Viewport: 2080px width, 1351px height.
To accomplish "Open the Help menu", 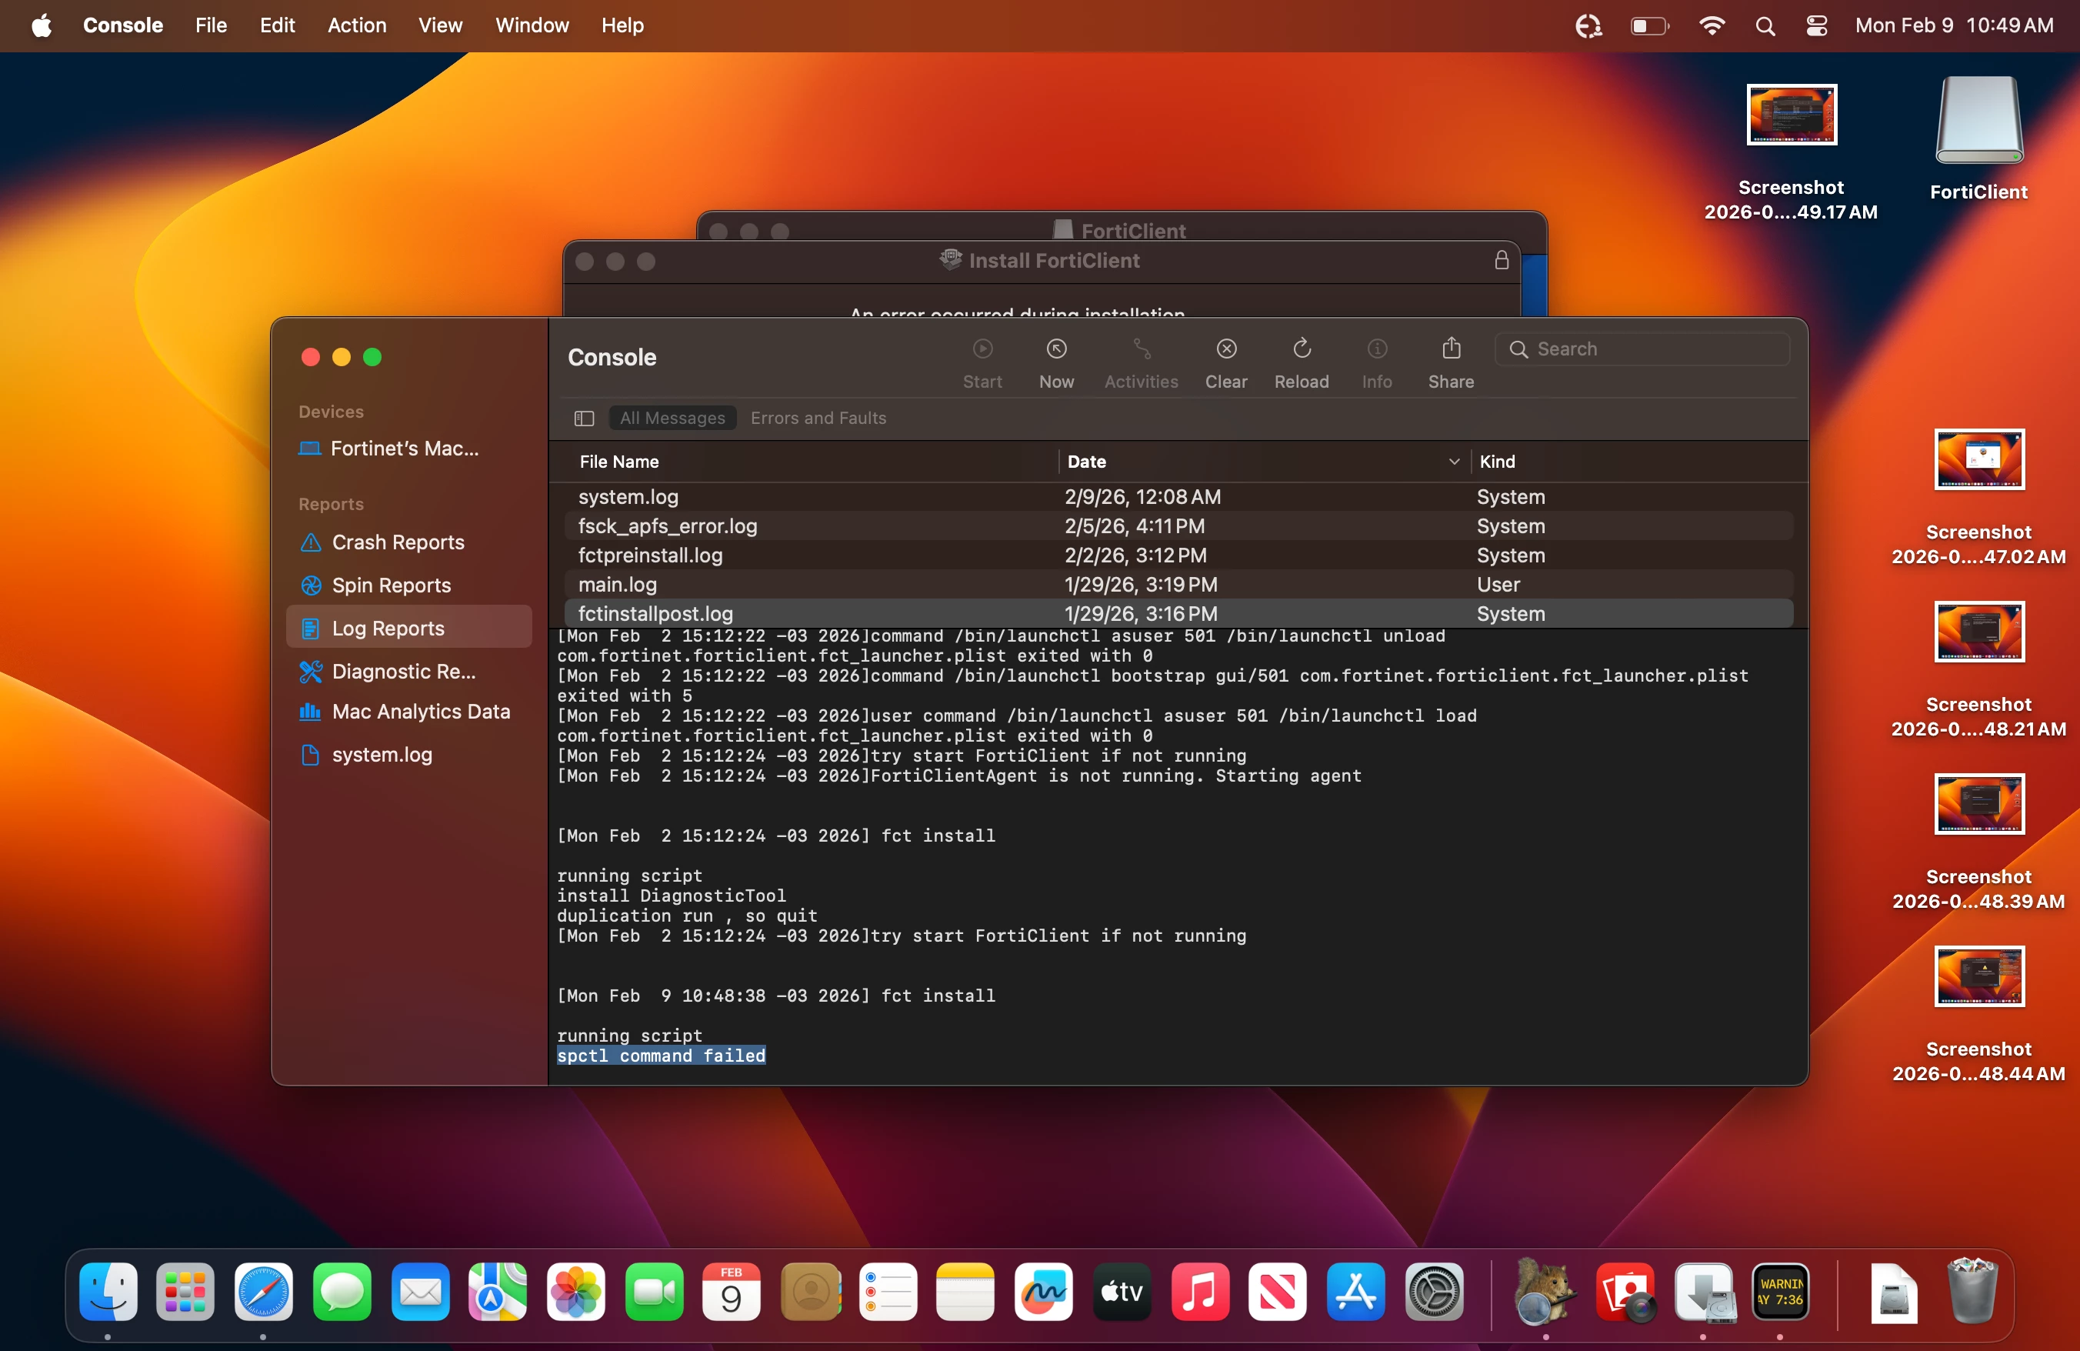I will point(622,26).
